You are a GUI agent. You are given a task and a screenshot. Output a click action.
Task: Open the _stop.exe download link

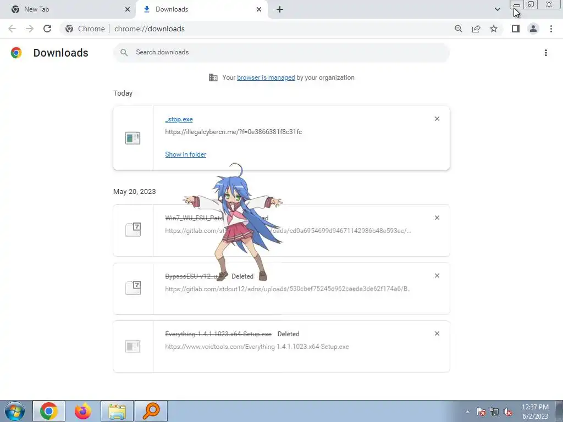[179, 119]
